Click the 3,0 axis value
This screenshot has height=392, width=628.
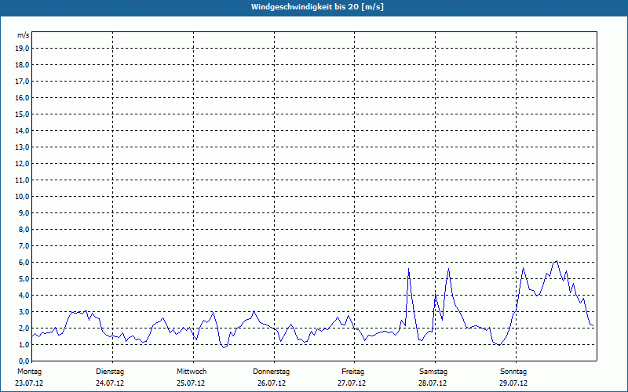[24, 311]
